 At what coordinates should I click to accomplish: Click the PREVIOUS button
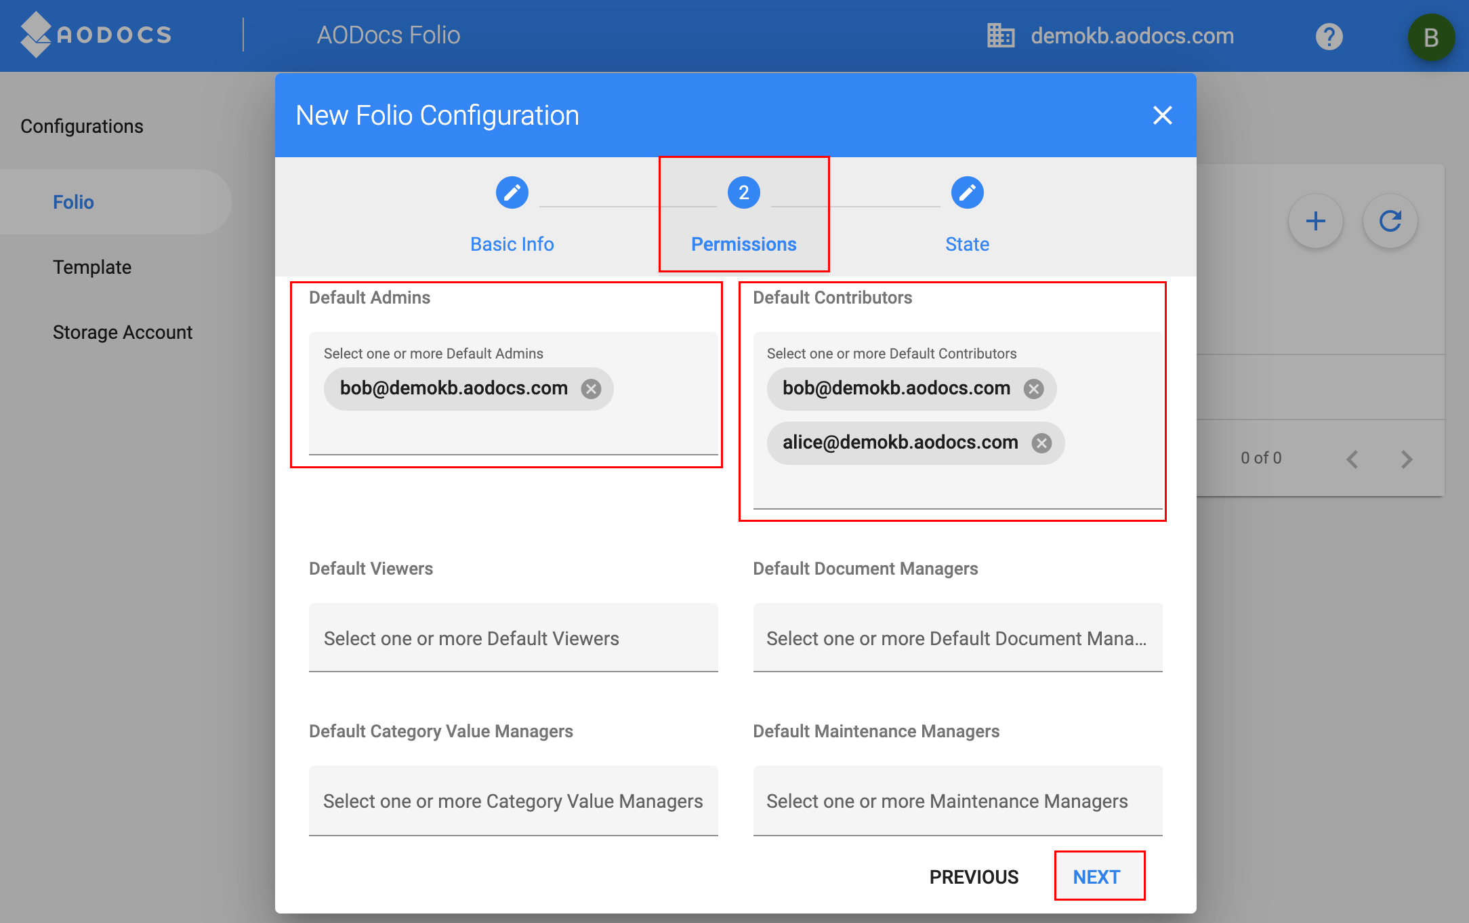tap(974, 877)
